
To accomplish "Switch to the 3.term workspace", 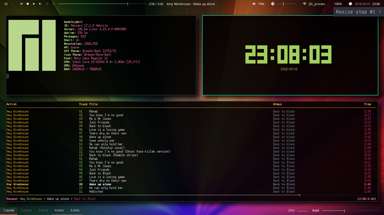I will tap(43, 210).
